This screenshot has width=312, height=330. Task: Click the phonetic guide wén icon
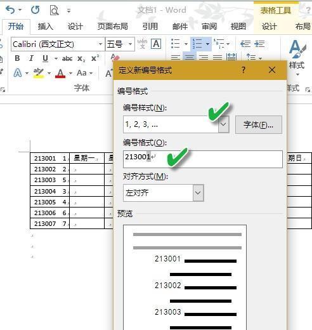tap(142, 44)
